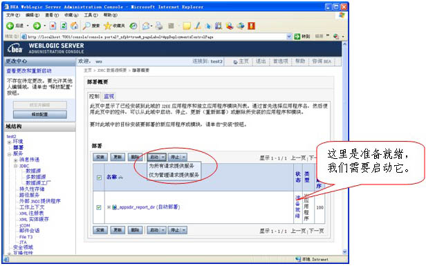Click the top 安装 button
This screenshot has width=426, height=266.
[100, 157]
